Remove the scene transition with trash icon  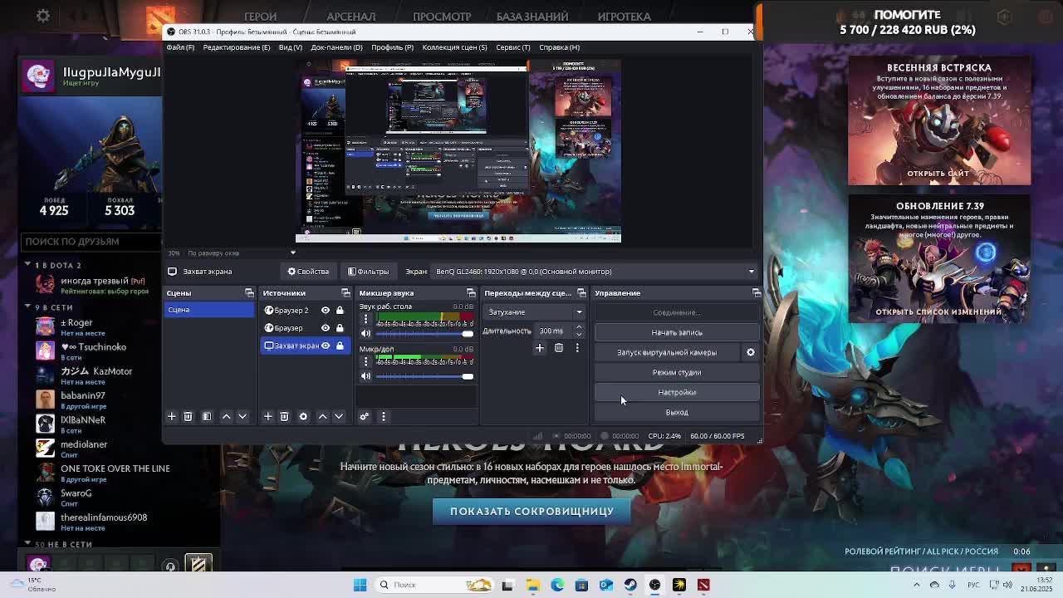point(559,348)
